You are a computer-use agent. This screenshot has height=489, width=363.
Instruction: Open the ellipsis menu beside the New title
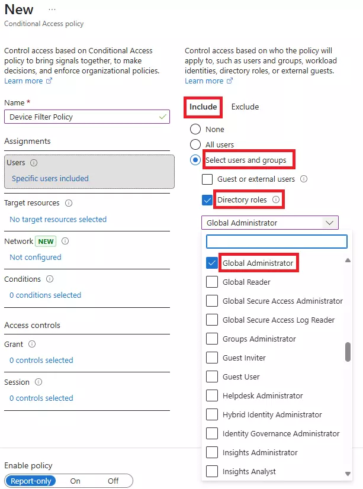[52, 8]
